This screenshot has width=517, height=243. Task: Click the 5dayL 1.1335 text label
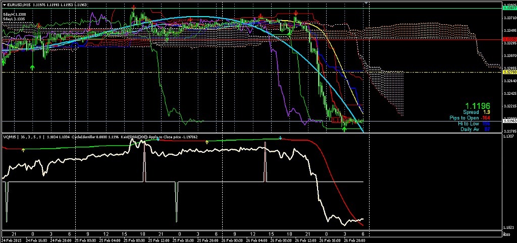click(x=14, y=19)
